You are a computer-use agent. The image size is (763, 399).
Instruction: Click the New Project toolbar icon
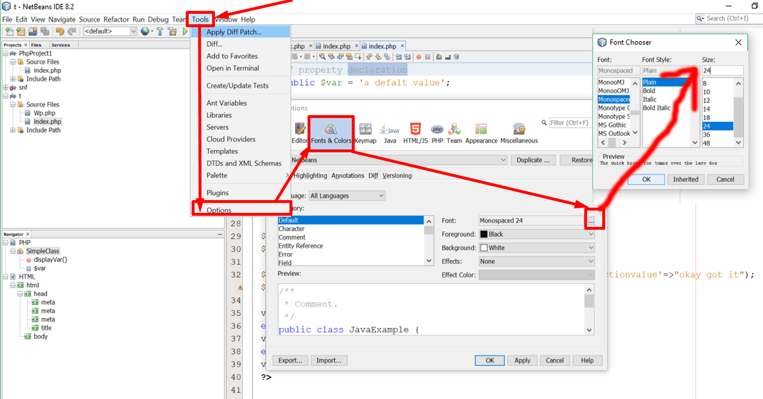(20, 31)
